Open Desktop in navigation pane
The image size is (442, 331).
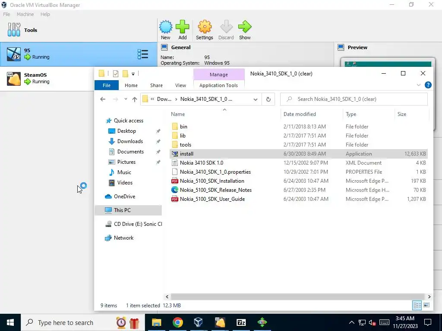[x=126, y=131]
